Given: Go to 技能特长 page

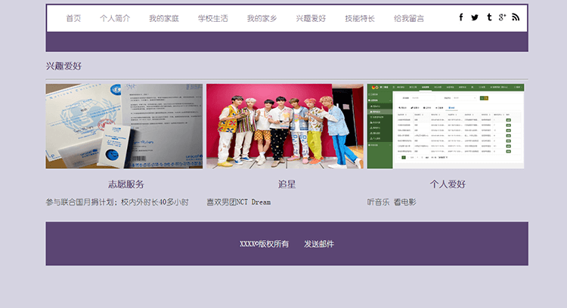Looking at the screenshot, I should [x=360, y=18].
